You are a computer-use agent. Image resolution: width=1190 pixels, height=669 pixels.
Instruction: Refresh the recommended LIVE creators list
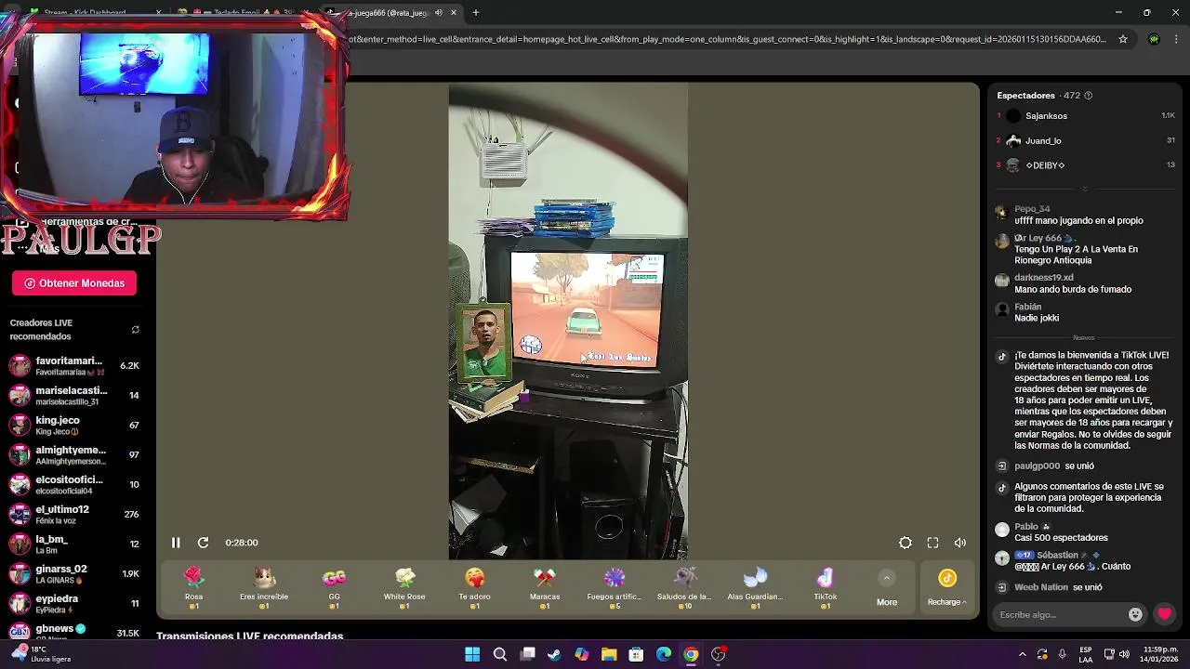[135, 330]
